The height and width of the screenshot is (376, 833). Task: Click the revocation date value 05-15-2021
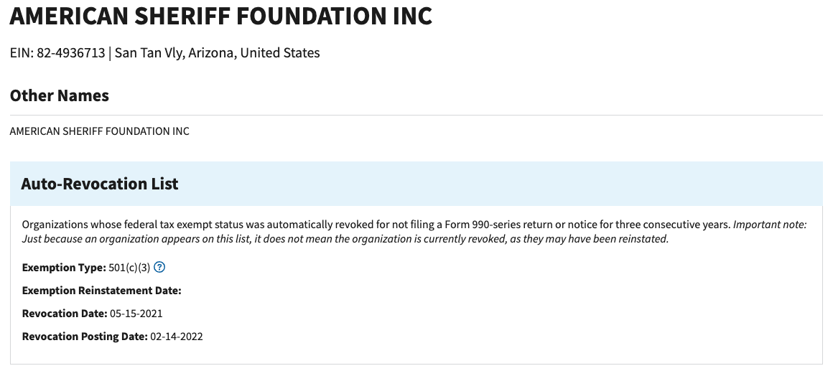click(136, 314)
